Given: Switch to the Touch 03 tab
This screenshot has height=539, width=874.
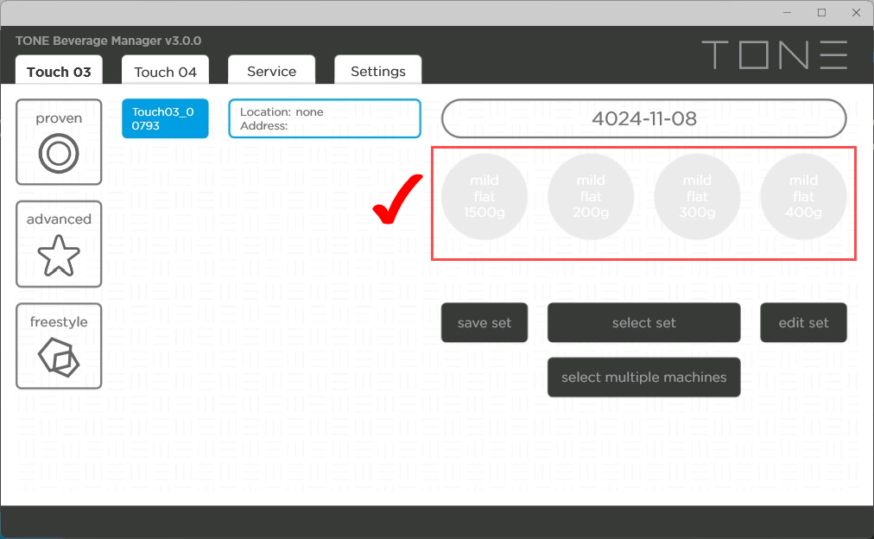Looking at the screenshot, I should [x=59, y=71].
